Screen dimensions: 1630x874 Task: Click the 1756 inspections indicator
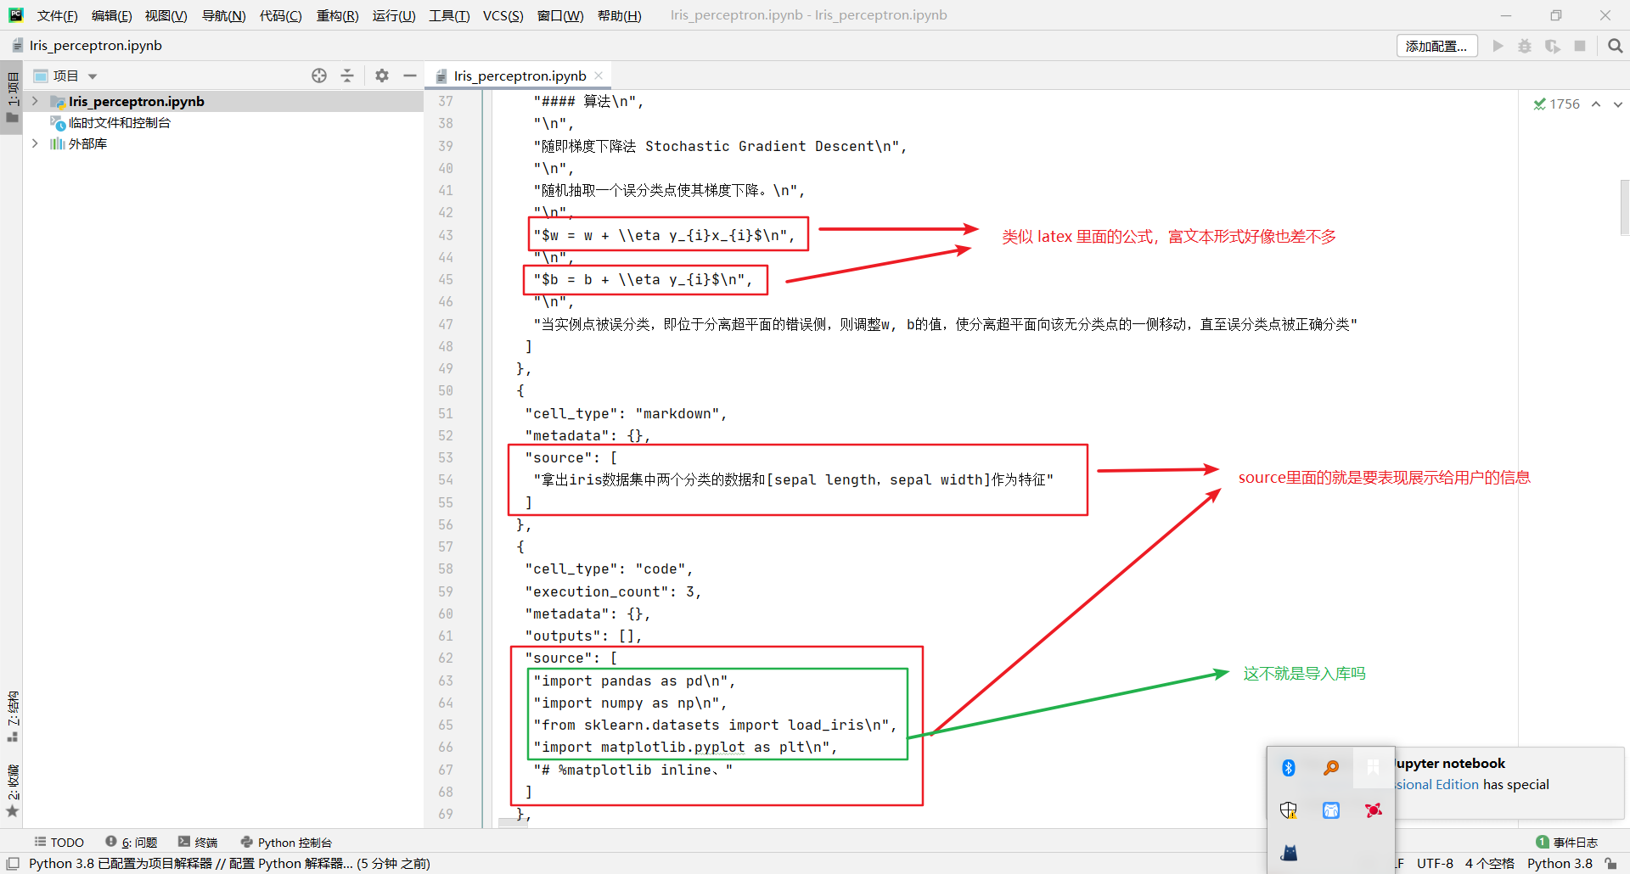[x=1557, y=104]
